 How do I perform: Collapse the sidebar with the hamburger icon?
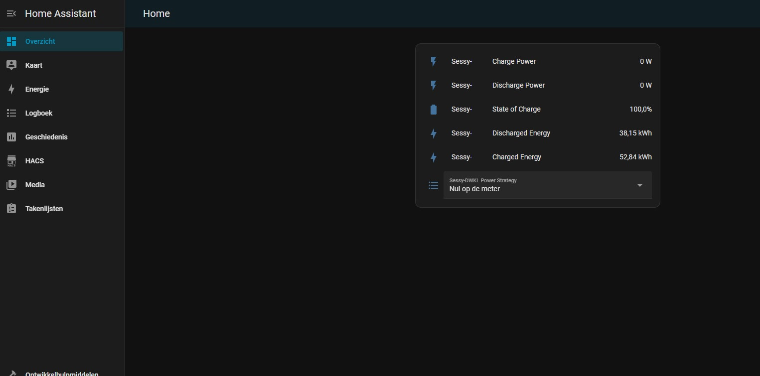tap(11, 13)
